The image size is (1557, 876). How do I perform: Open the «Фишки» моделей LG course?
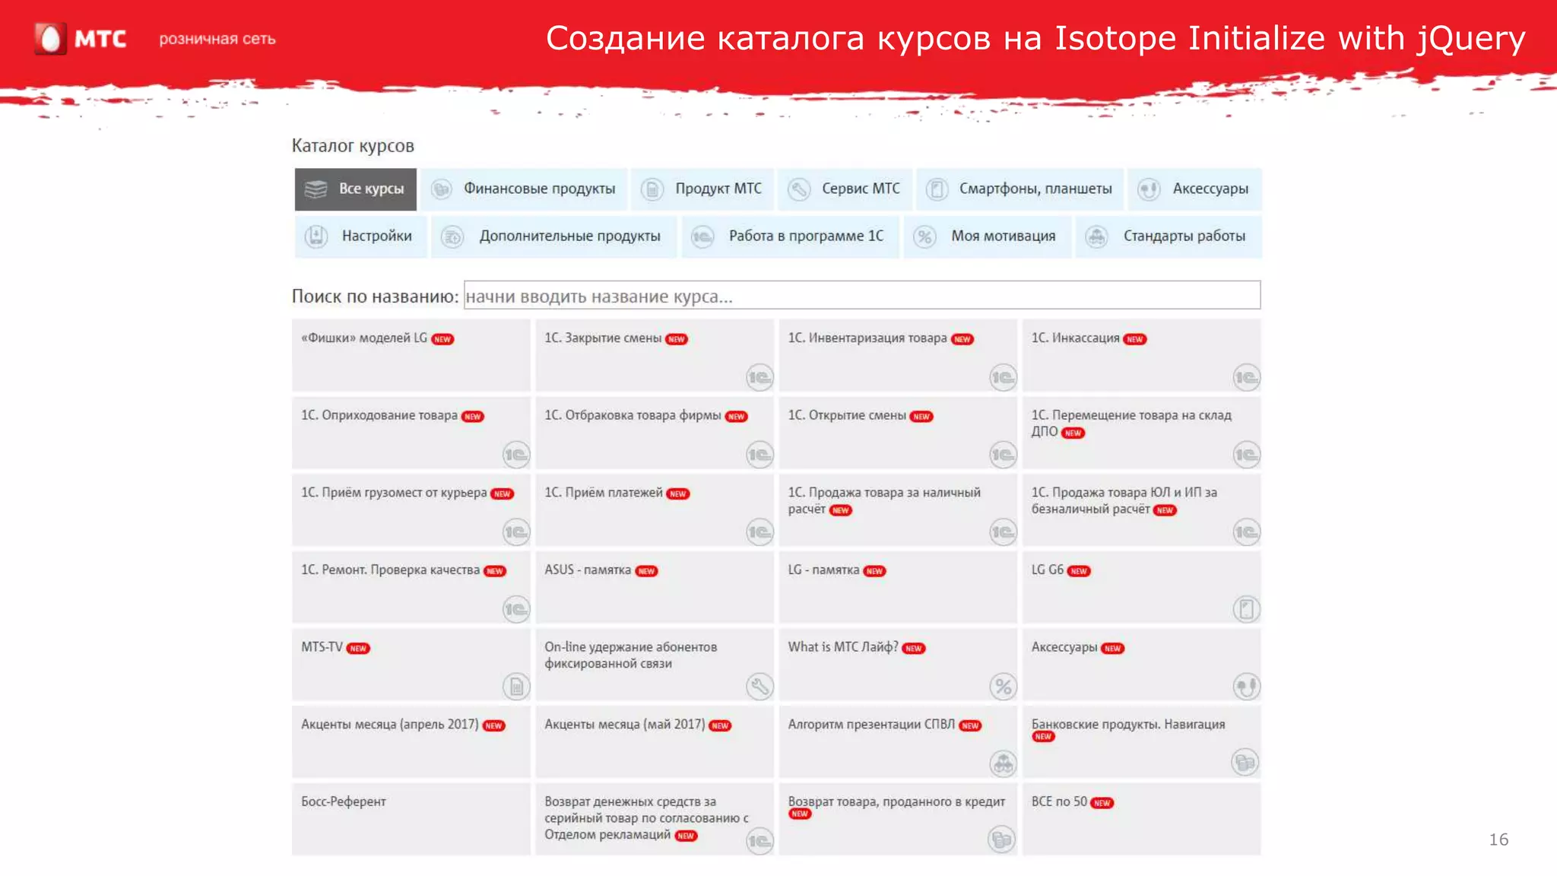click(411, 354)
